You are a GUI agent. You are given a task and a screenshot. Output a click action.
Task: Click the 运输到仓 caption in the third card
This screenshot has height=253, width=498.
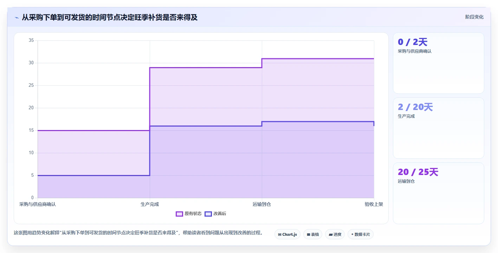coord(406,181)
